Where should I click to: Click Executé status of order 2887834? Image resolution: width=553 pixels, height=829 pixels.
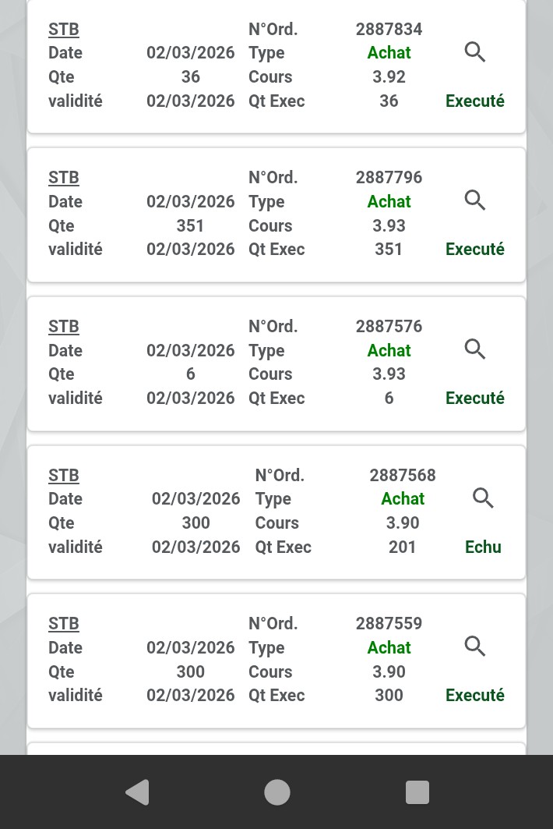[x=474, y=101]
